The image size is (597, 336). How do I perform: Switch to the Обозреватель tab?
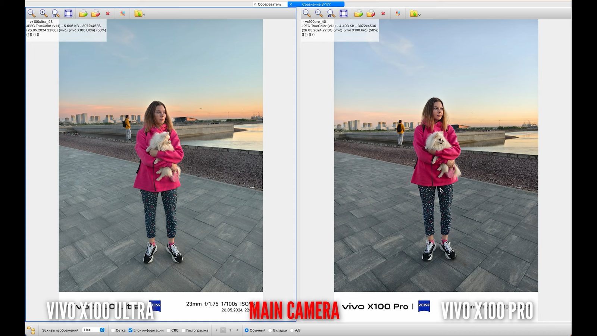pyautogui.click(x=269, y=4)
